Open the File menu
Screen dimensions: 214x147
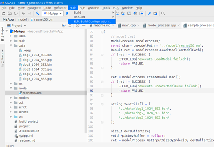pos(4,8)
